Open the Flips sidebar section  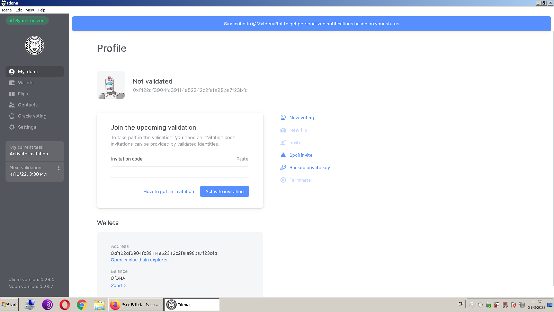point(34,94)
